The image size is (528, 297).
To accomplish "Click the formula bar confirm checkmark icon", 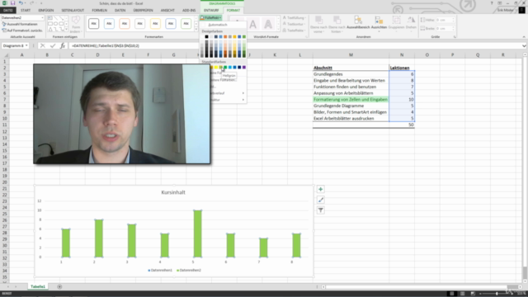I will [53, 46].
